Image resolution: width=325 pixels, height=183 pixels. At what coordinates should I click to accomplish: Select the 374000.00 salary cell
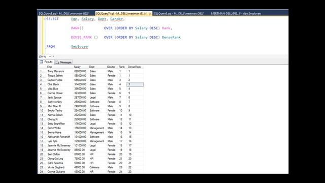81,84
